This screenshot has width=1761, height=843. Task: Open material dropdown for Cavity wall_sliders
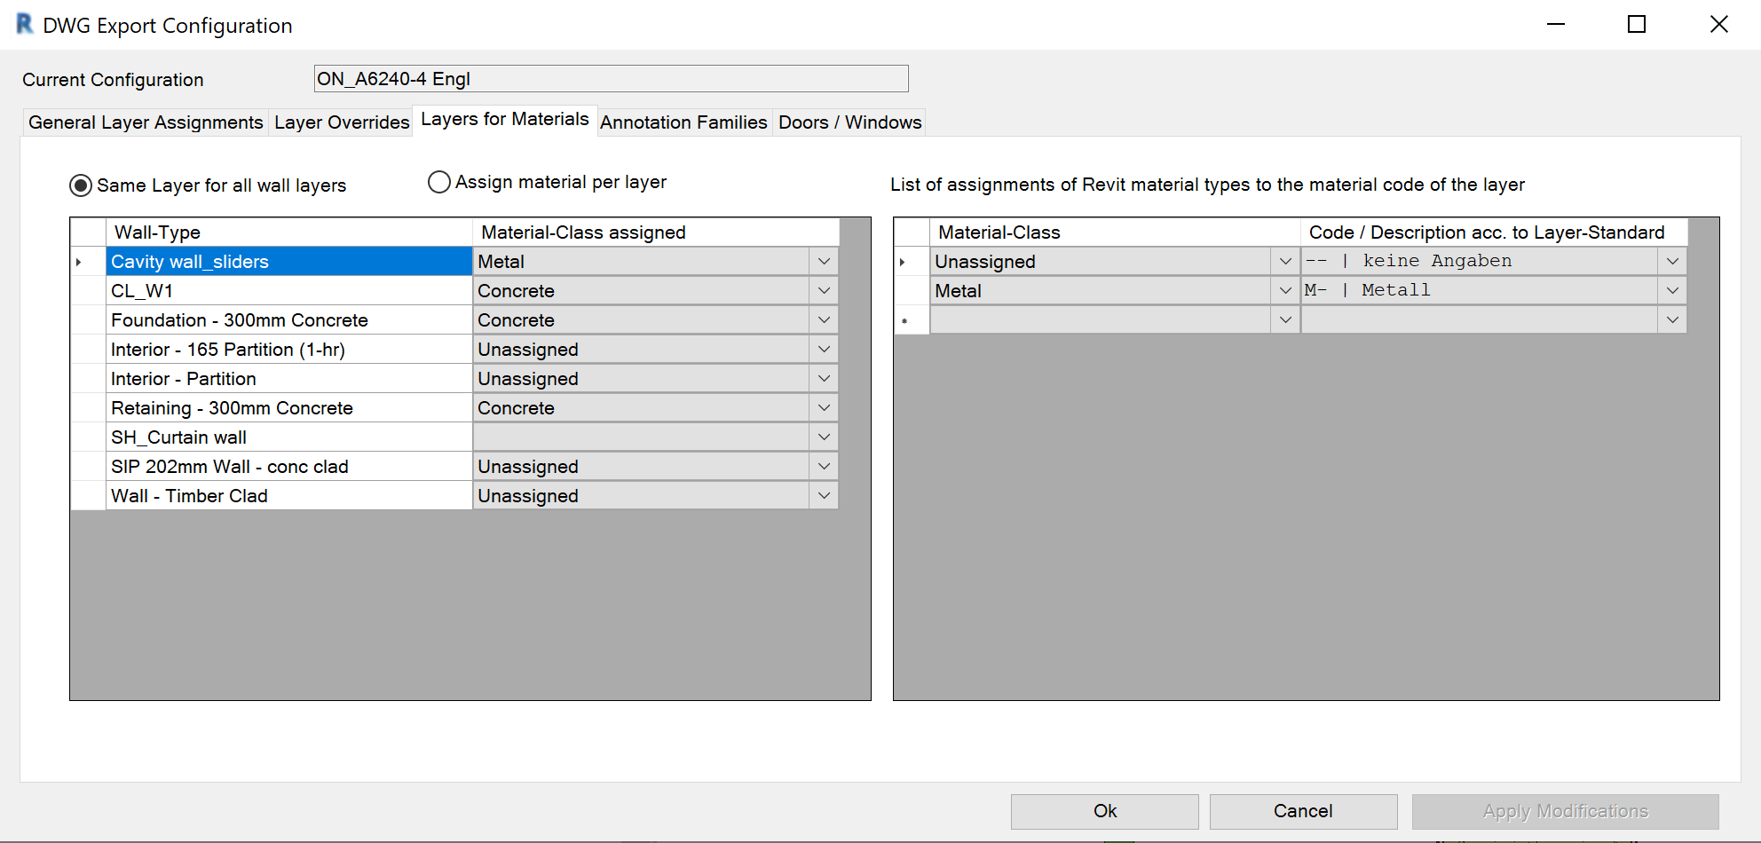(x=824, y=262)
